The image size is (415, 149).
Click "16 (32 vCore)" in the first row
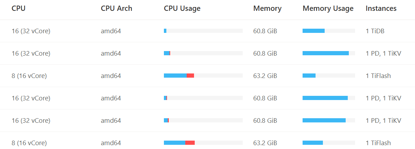(x=31, y=31)
